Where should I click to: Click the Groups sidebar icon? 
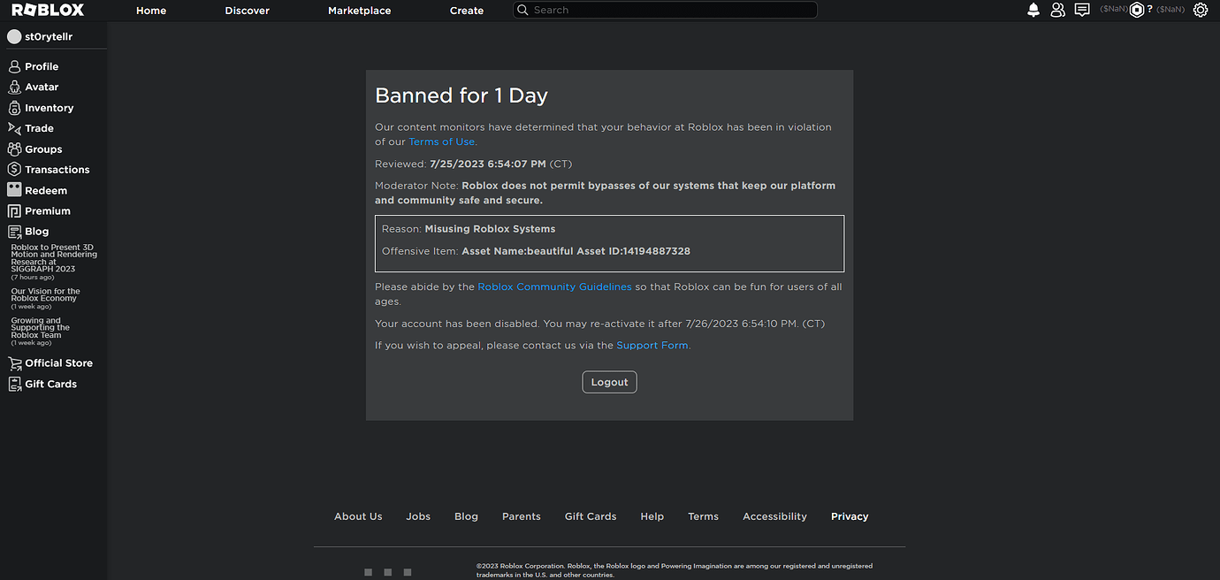pos(14,149)
